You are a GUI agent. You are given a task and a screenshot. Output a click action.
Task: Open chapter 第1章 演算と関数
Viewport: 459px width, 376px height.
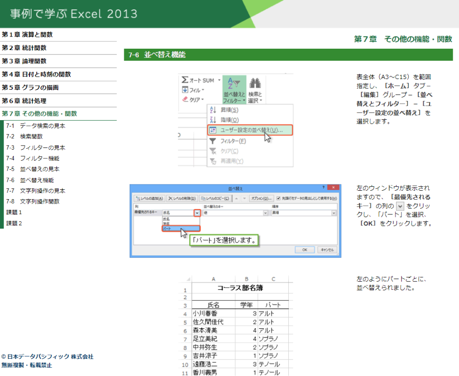click(x=27, y=35)
